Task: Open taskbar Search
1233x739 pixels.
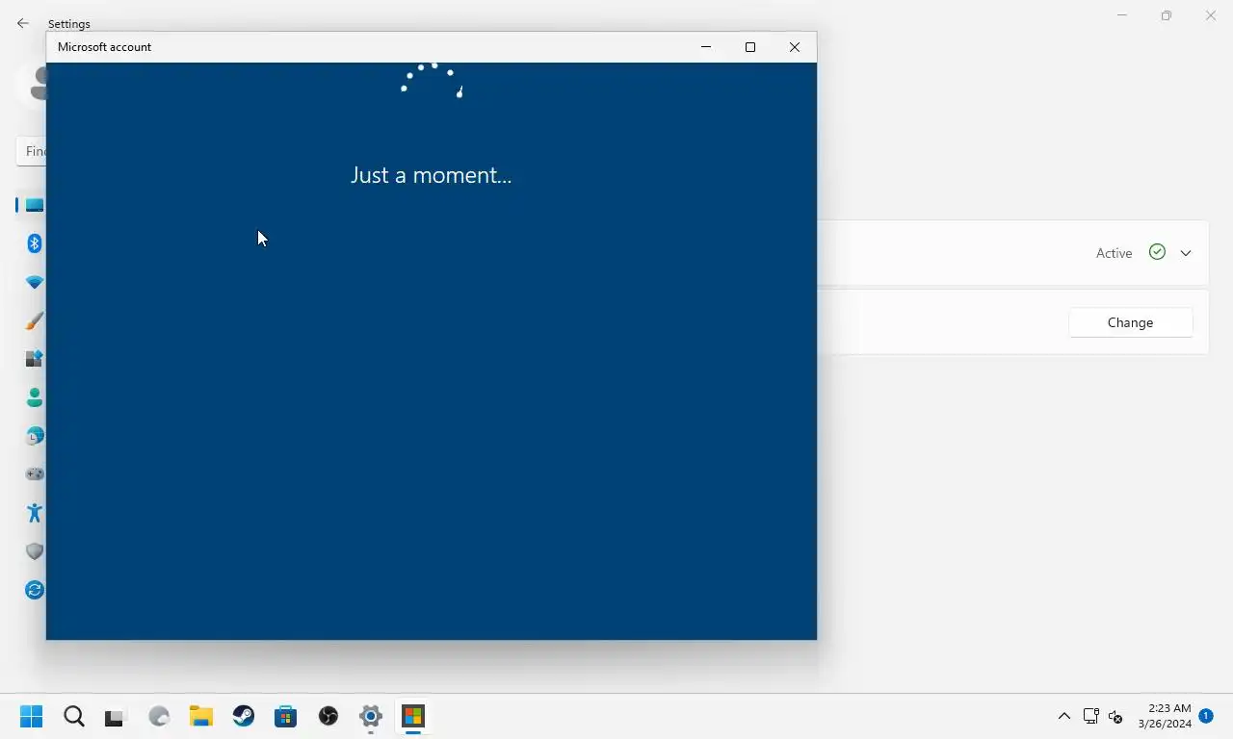Action: tap(74, 716)
